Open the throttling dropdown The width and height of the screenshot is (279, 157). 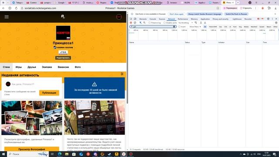186,23
